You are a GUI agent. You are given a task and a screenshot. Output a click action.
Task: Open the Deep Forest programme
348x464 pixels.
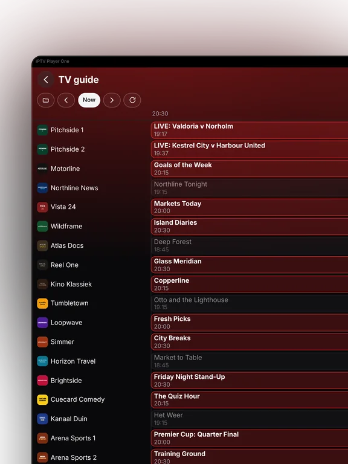tap(250, 246)
